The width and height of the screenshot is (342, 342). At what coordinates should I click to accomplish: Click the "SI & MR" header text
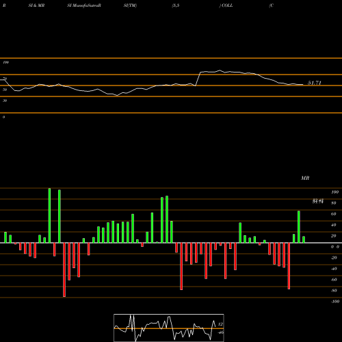click(36, 5)
